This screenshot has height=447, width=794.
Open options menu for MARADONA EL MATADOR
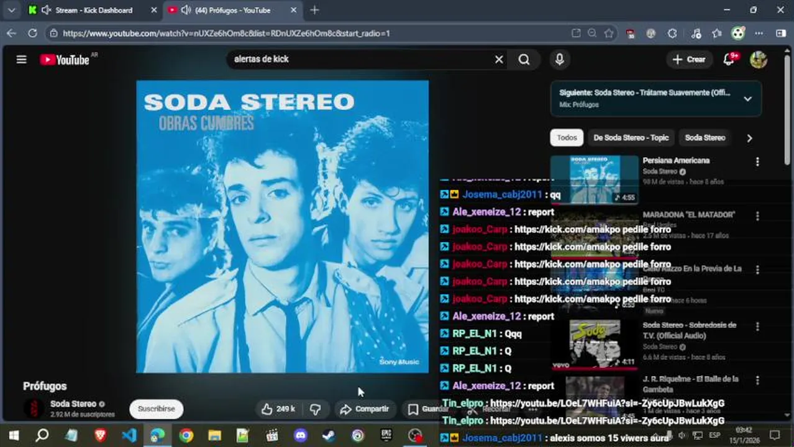(757, 216)
